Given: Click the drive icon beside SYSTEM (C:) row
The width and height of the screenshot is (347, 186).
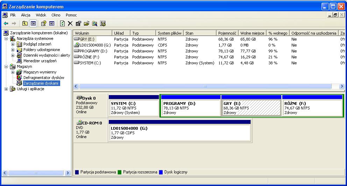Looking at the screenshot, I should click(77, 63).
